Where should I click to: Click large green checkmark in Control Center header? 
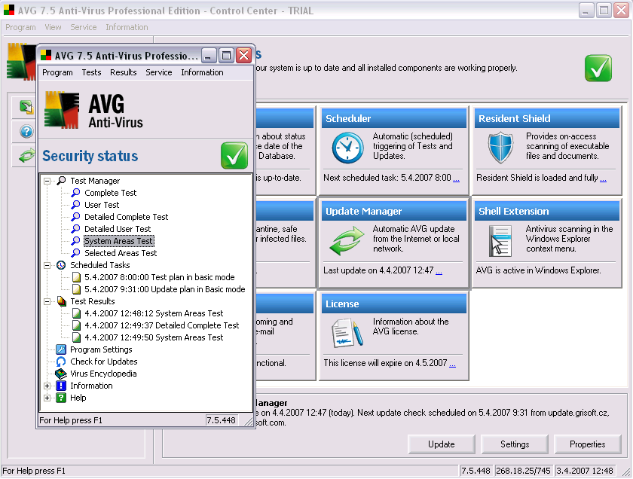(x=598, y=69)
